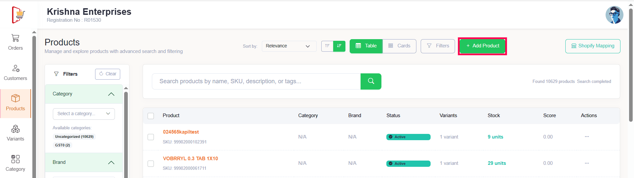Open the user profile avatar
The image size is (634, 178).
coord(614,15)
